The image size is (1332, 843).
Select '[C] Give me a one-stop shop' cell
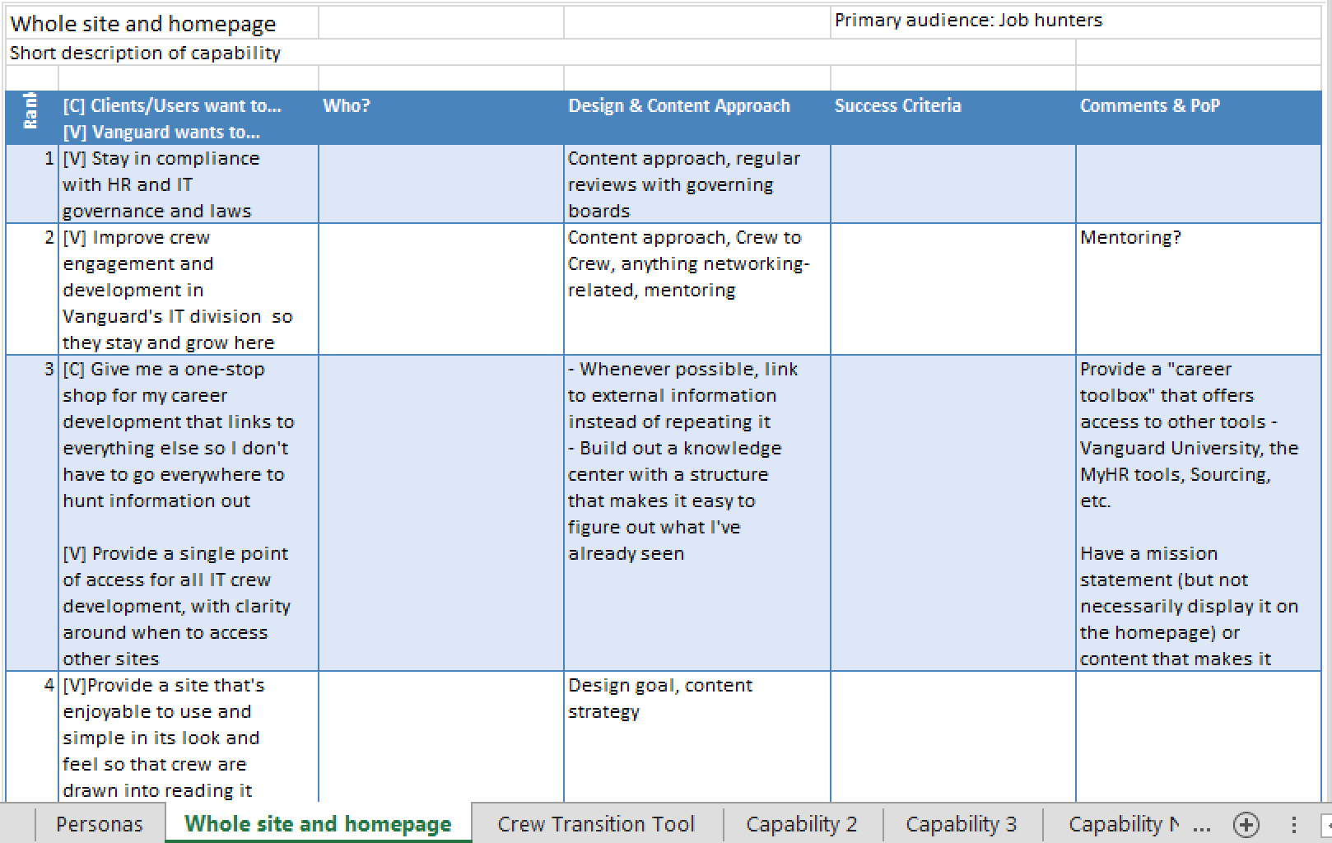[x=189, y=514]
